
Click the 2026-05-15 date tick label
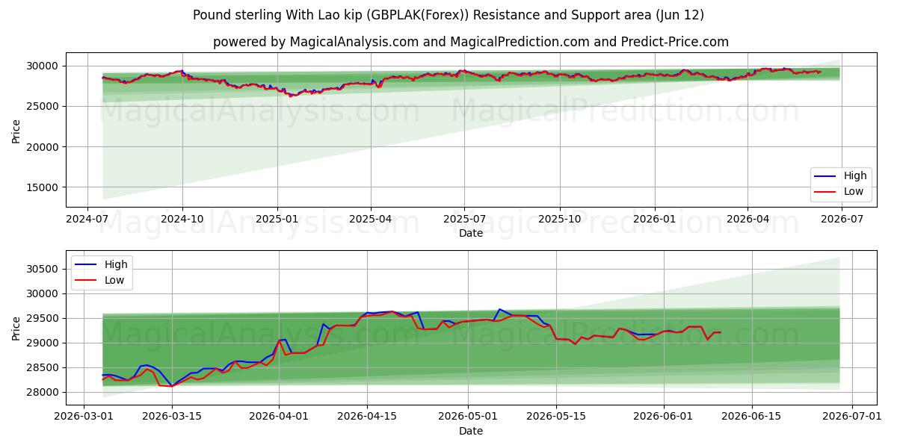coord(556,417)
